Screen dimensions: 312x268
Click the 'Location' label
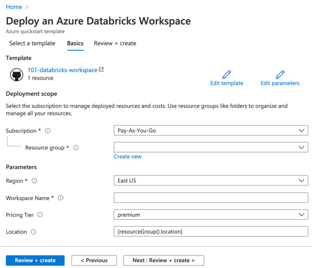tap(16, 232)
